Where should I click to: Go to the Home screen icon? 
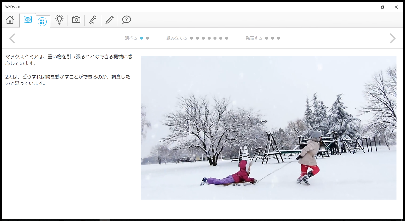pyautogui.click(x=10, y=20)
